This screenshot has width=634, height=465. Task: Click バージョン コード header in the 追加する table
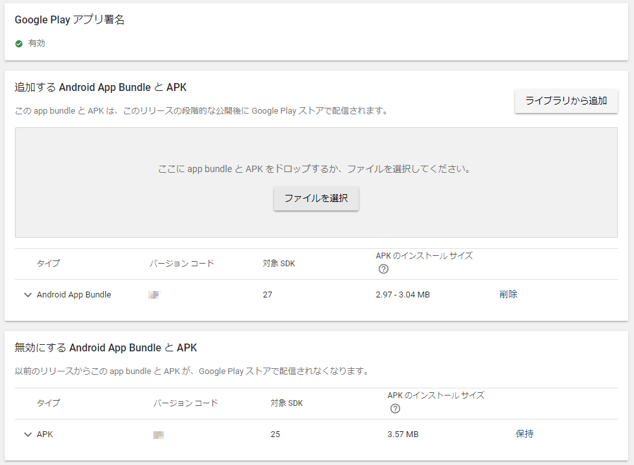181,263
